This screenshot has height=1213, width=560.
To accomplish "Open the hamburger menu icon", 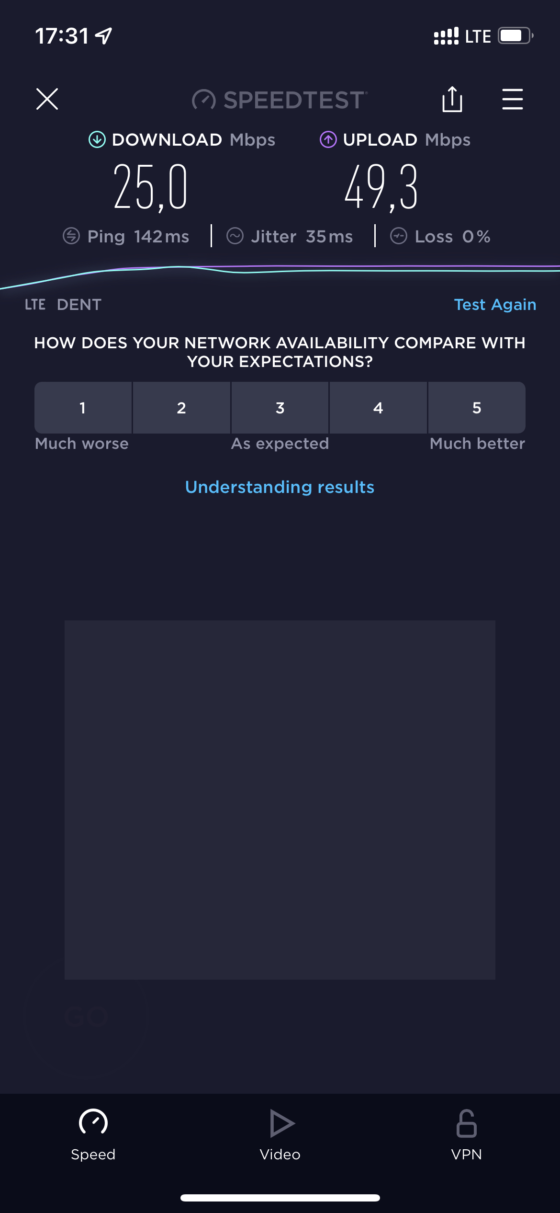I will point(512,99).
